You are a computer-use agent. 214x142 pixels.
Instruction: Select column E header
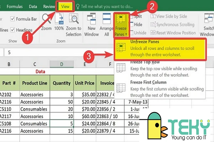point(85,64)
